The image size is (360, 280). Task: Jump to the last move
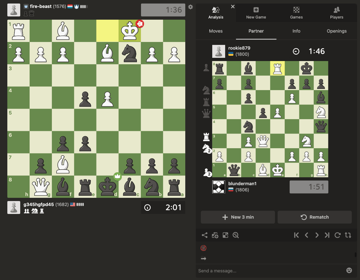click(x=327, y=235)
